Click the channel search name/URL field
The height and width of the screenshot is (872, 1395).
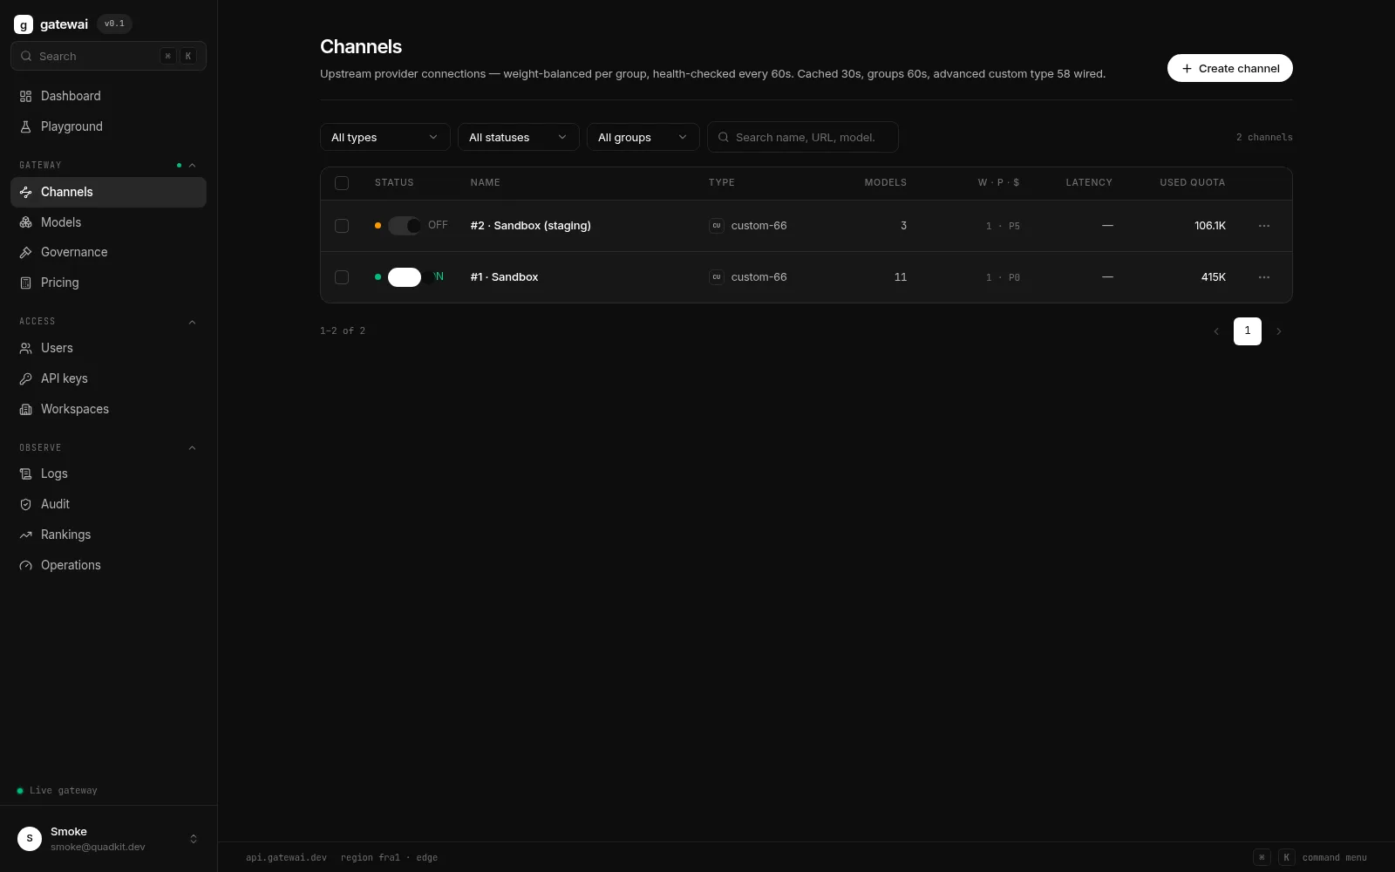pos(803,137)
